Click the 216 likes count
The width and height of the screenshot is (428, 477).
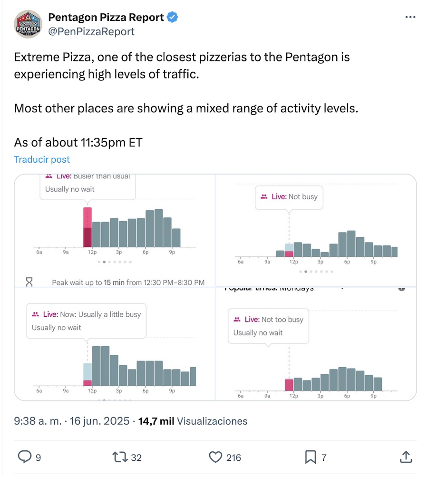pyautogui.click(x=233, y=458)
